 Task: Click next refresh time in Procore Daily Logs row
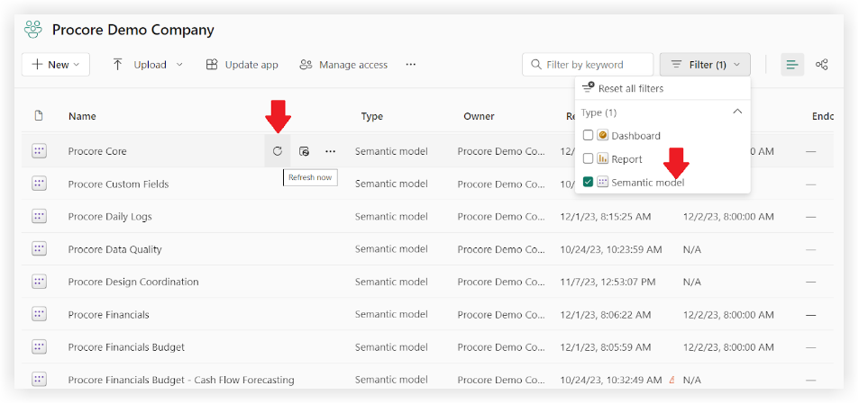728,217
